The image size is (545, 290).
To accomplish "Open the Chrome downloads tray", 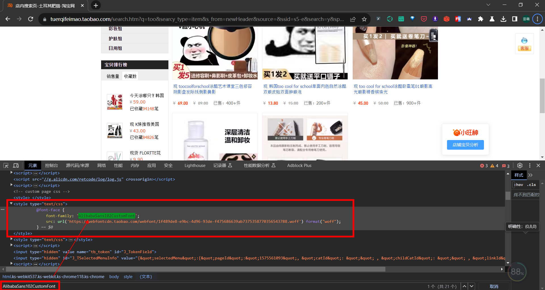I will (x=503, y=19).
